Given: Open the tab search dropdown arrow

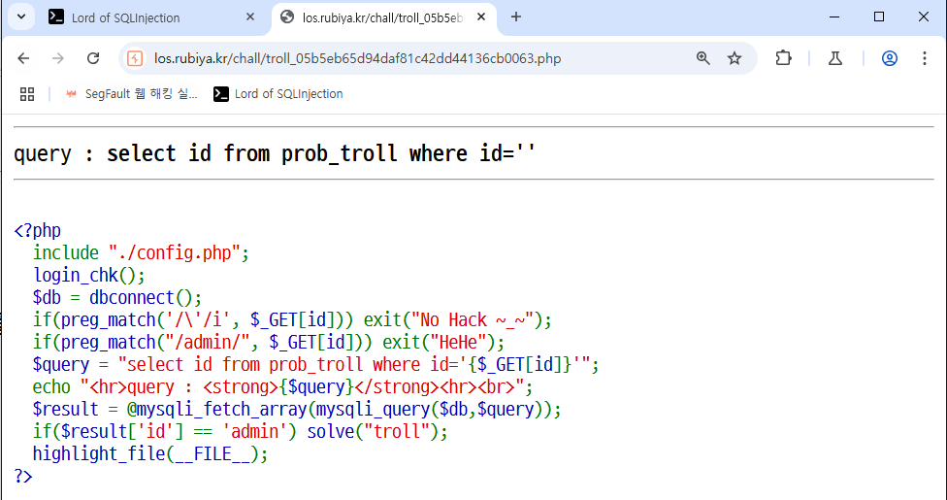Looking at the screenshot, I should (21, 17).
